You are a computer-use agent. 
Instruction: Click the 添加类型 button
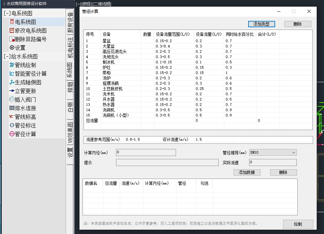[261, 24]
